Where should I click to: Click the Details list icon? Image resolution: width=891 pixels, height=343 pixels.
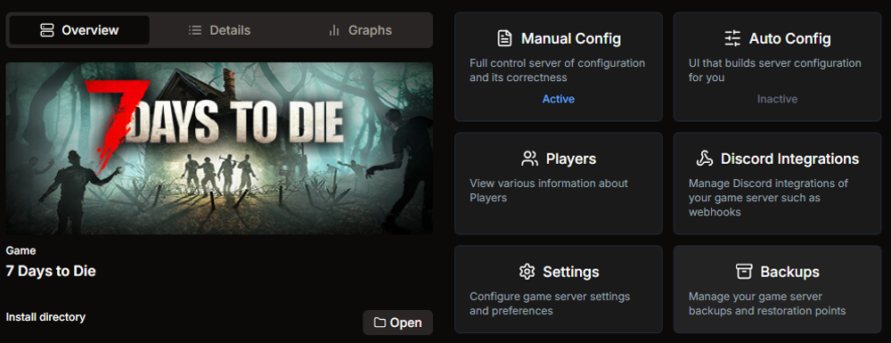click(x=195, y=30)
